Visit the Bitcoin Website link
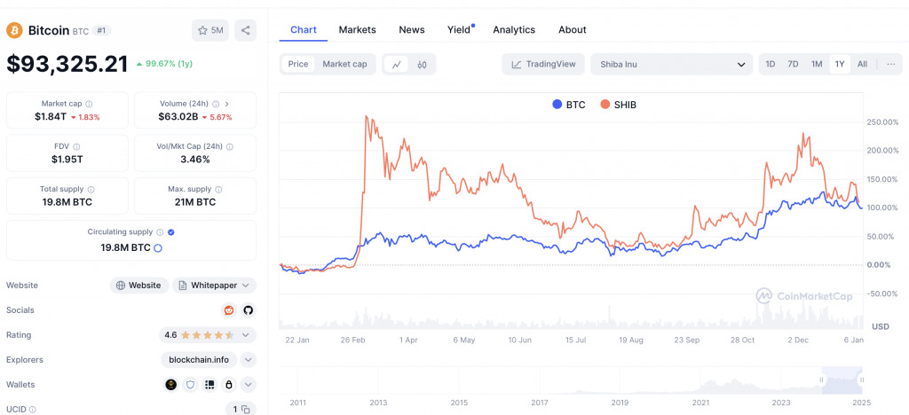Viewport: 909px width, 415px height. [139, 286]
